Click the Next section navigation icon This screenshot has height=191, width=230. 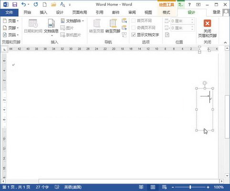[x=124, y=28]
